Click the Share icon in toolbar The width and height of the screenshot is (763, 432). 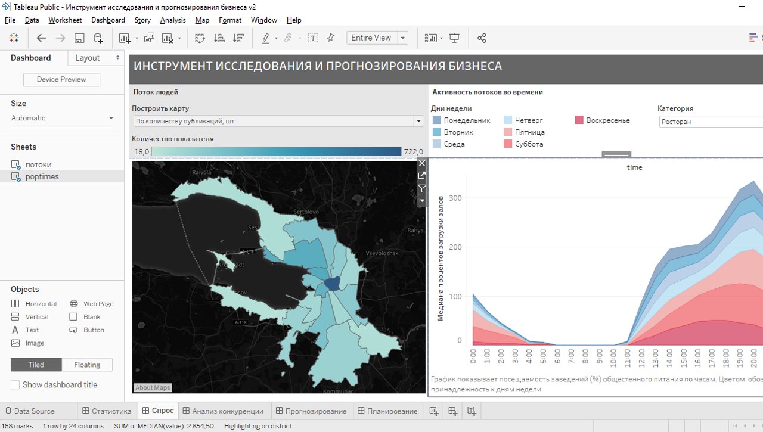coord(482,38)
